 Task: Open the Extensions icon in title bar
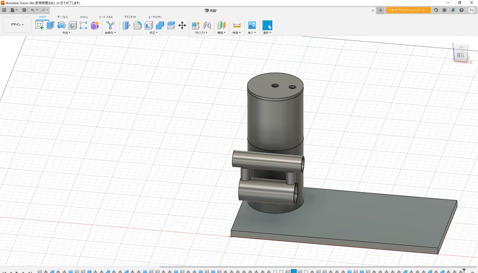436,10
